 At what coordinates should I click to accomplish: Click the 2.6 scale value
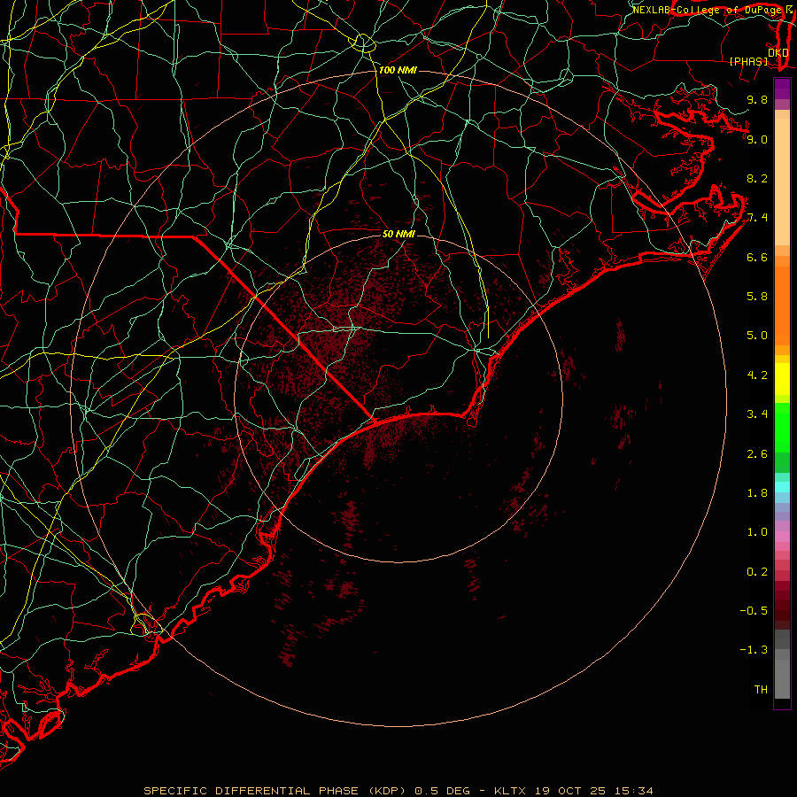click(757, 454)
